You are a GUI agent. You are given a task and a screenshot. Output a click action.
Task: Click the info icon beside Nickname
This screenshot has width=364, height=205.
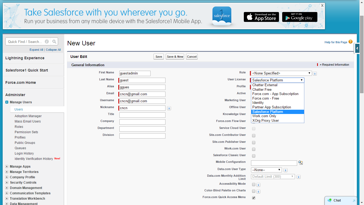coord(169,108)
